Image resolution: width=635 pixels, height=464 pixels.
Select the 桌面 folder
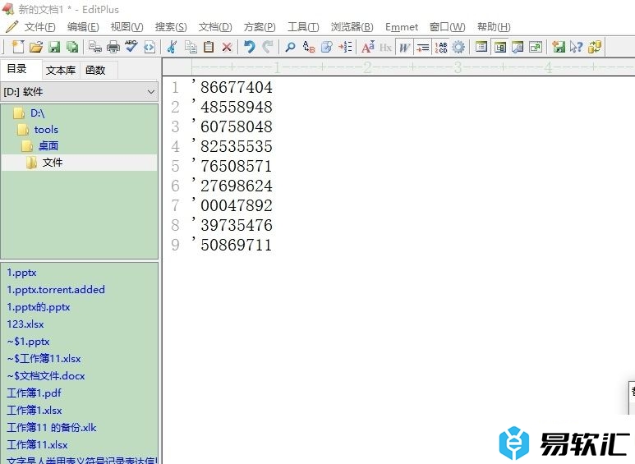[x=48, y=145]
